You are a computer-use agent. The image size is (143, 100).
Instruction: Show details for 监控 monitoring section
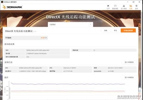(129, 78)
